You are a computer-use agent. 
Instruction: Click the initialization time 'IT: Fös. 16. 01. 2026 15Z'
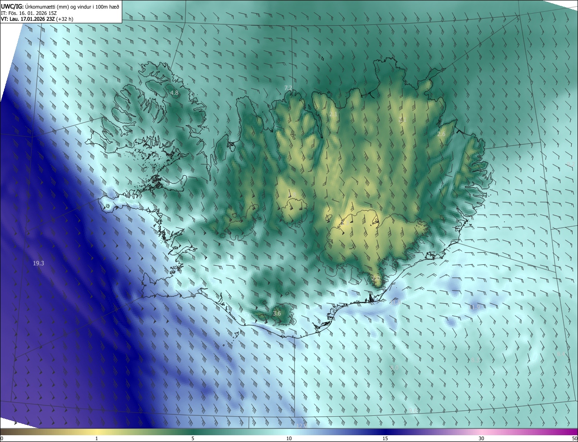click(x=29, y=13)
